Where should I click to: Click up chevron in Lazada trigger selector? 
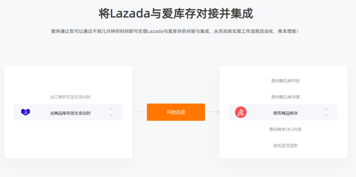pyautogui.click(x=112, y=109)
